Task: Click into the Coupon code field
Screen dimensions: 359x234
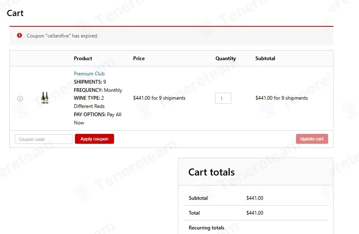Action: tap(44, 139)
